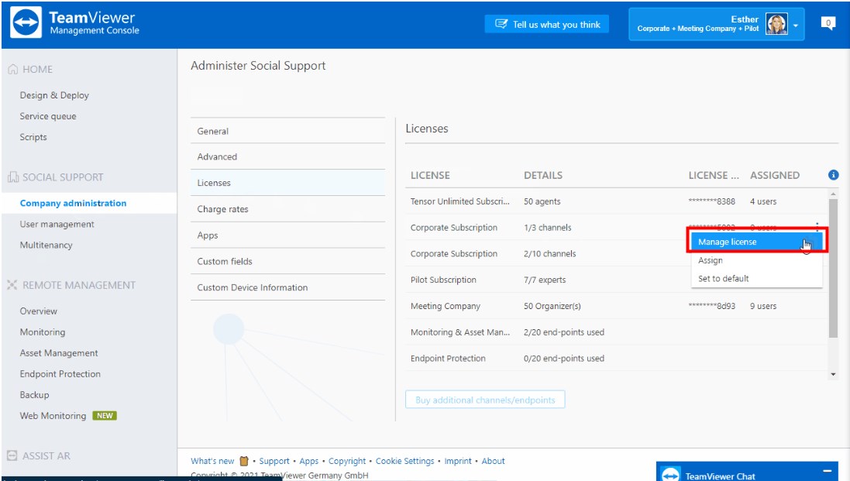850x481 pixels.
Task: Click Buy additional channels/endpoints button
Action: (x=485, y=400)
